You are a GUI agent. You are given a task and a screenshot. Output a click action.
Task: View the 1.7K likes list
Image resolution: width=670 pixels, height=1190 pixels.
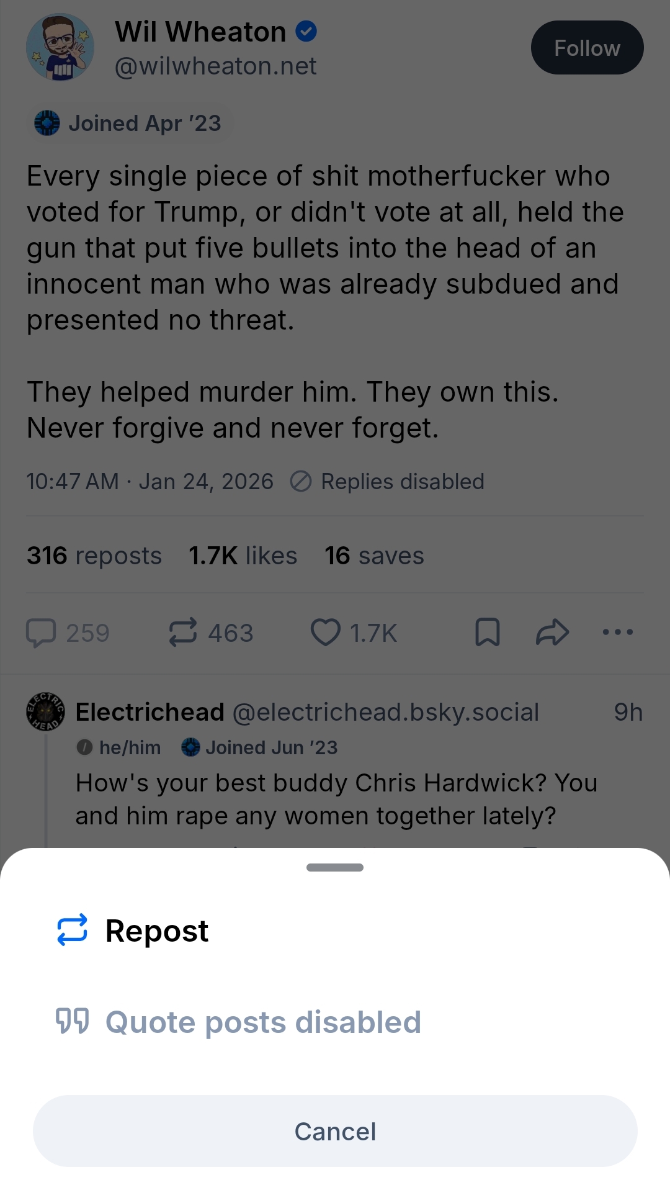243,556
